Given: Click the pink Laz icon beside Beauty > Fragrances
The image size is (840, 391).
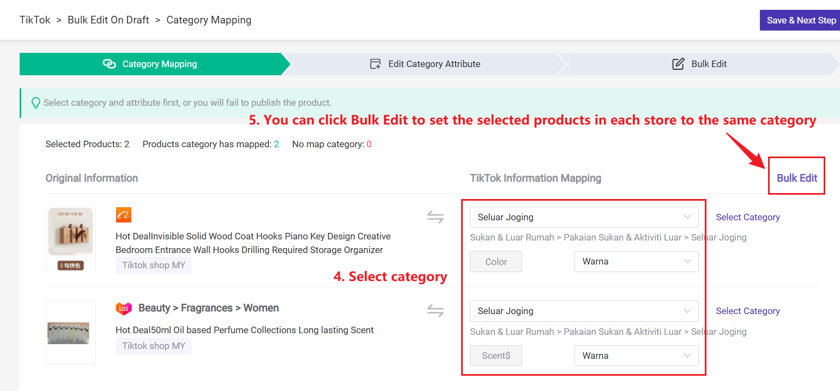Looking at the screenshot, I should pyautogui.click(x=124, y=308).
